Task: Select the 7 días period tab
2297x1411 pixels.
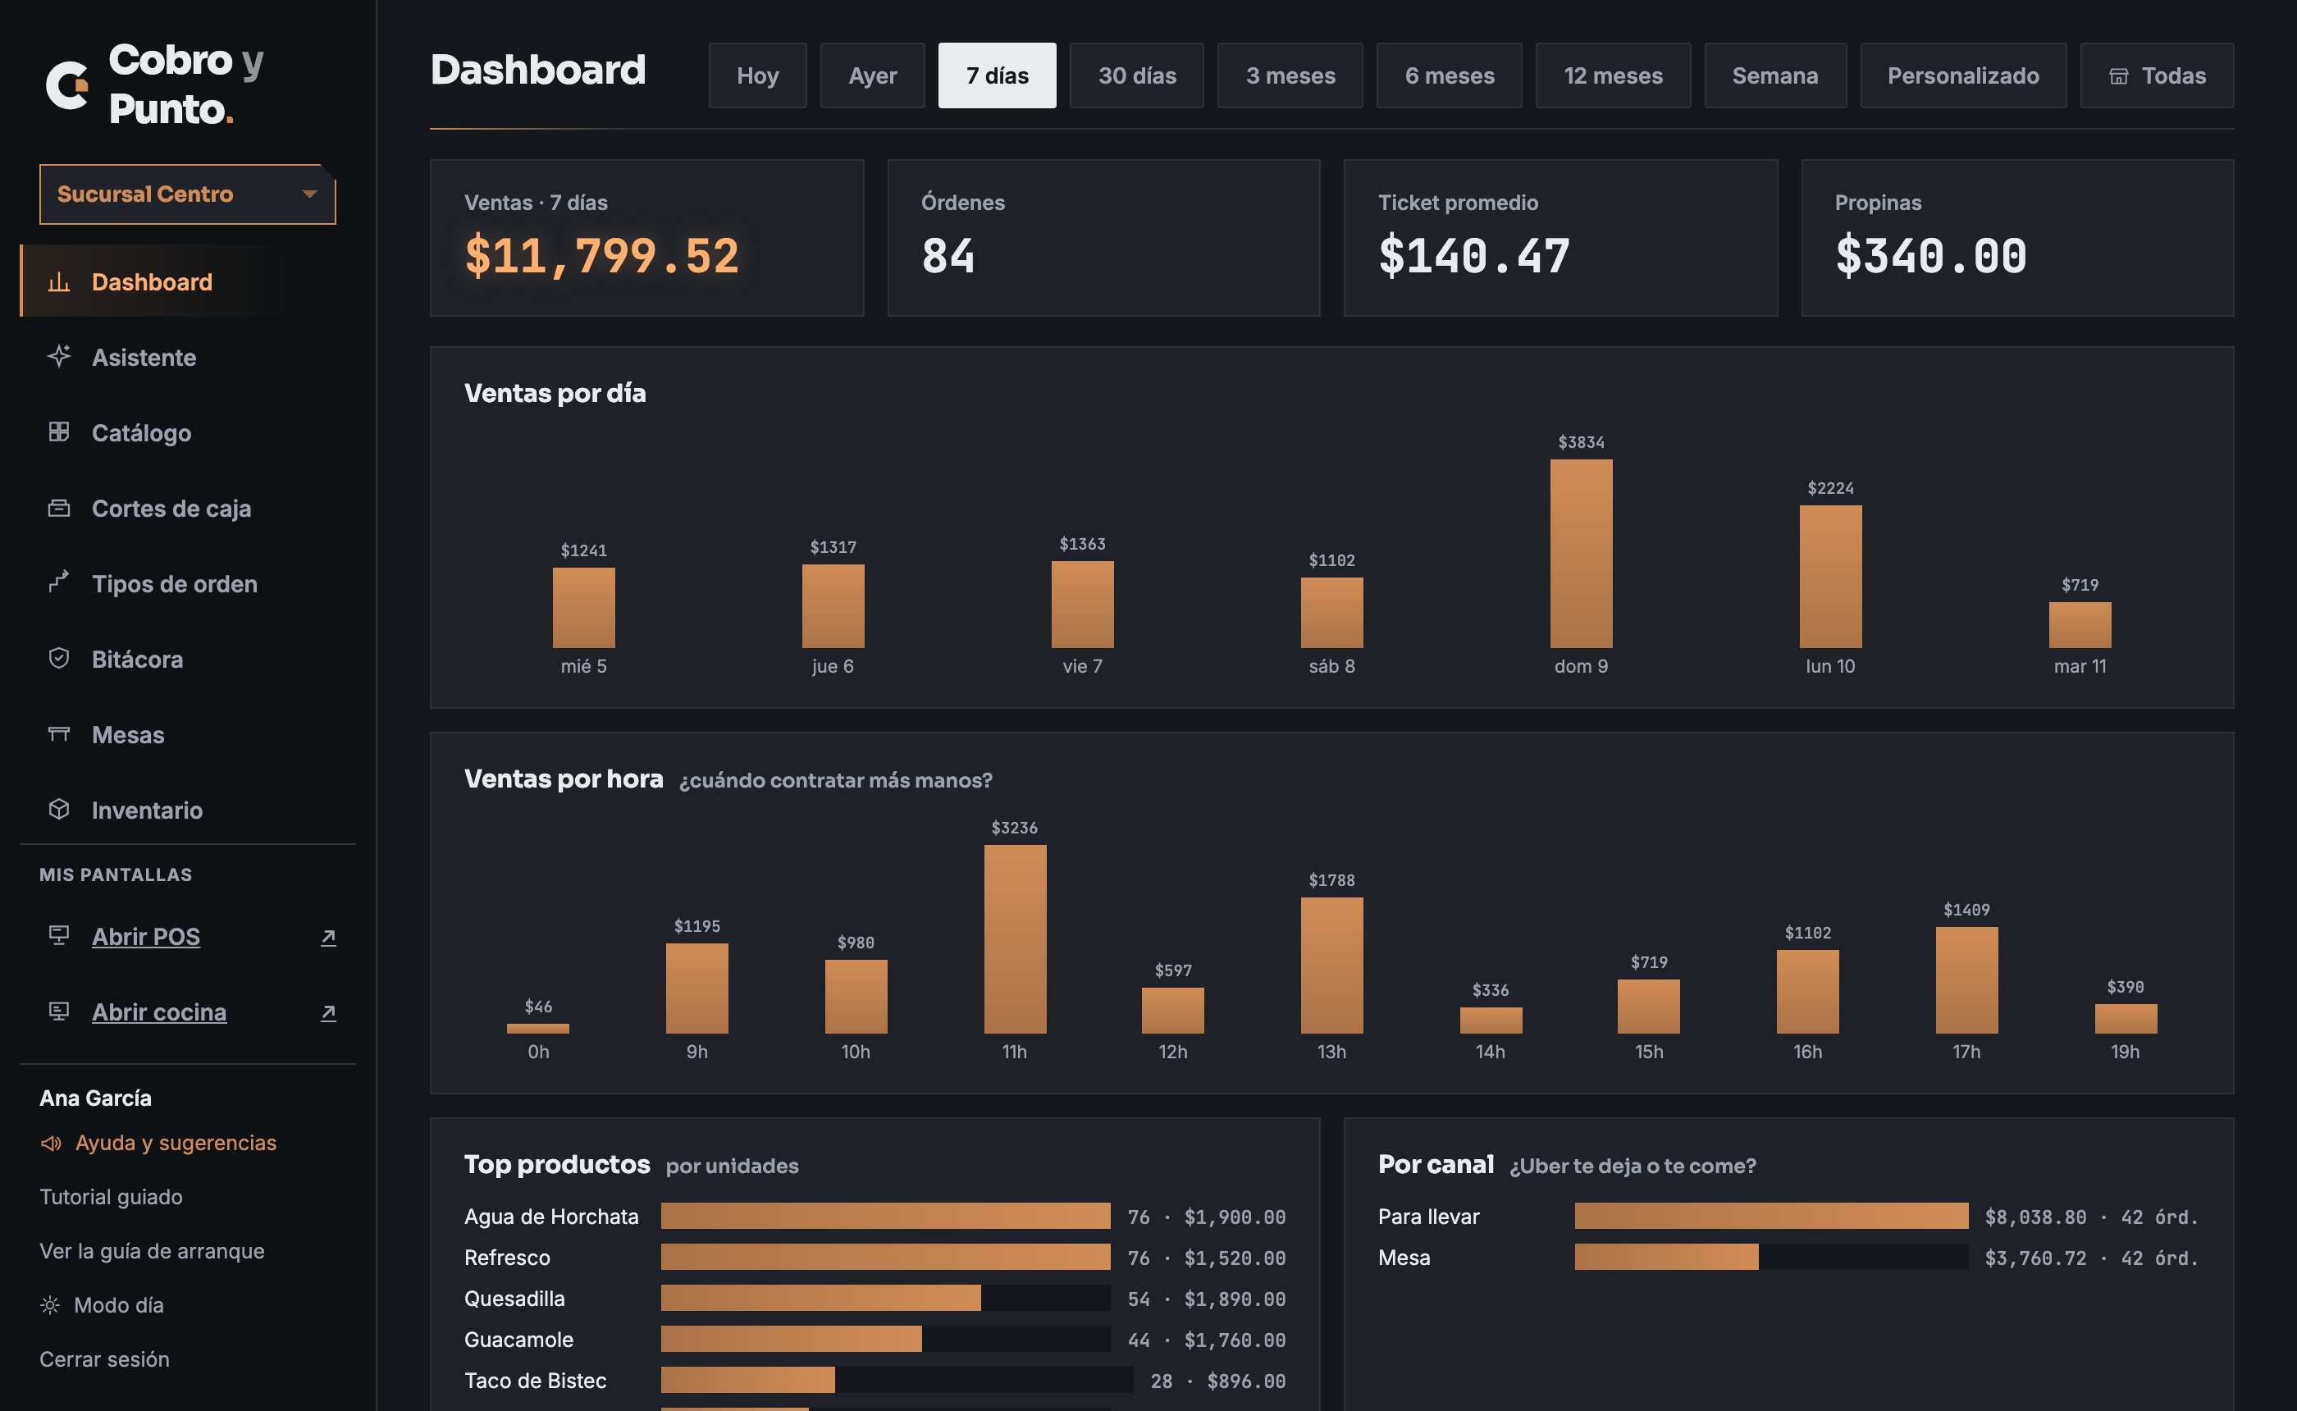Action: (998, 75)
